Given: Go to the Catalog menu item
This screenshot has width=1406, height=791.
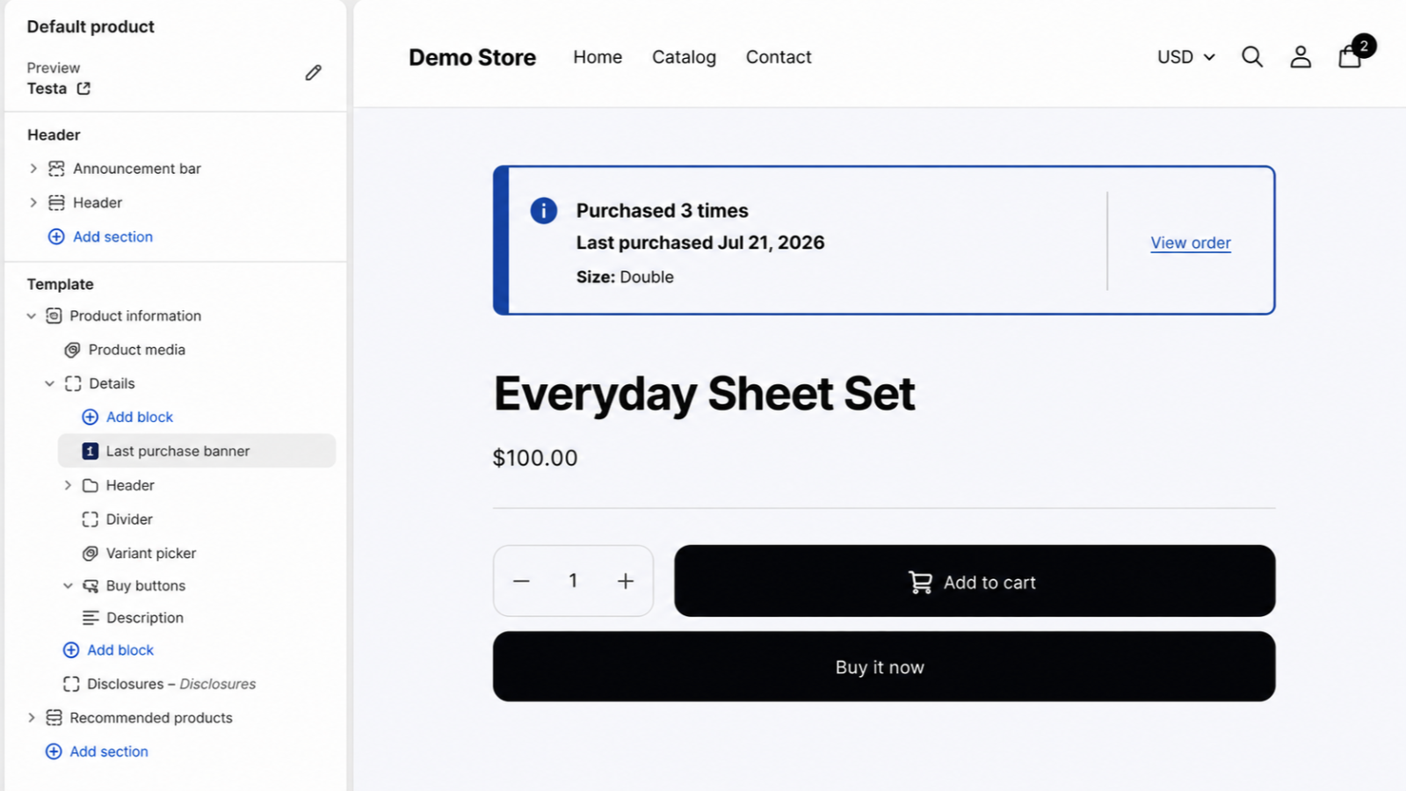Looking at the screenshot, I should 684,57.
